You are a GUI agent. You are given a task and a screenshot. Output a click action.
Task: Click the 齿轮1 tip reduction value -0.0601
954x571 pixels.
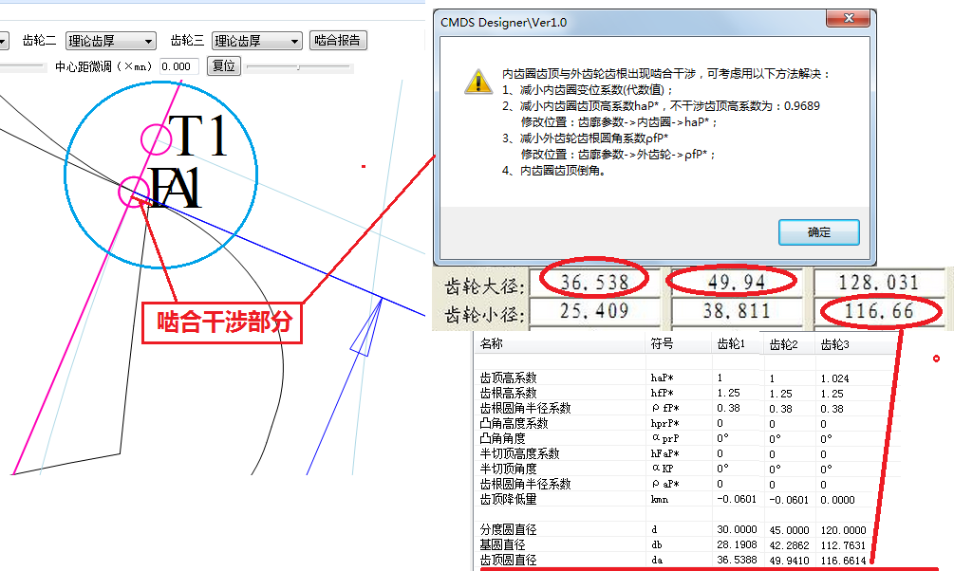point(737,499)
